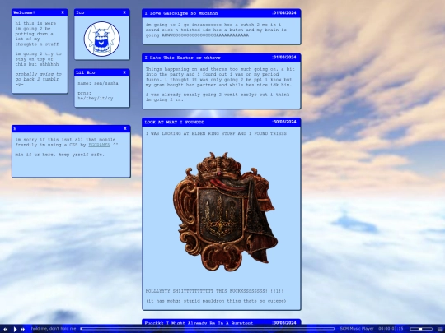Click the 31/03/2024 post date
This screenshot has height=333, width=445.
(x=284, y=58)
